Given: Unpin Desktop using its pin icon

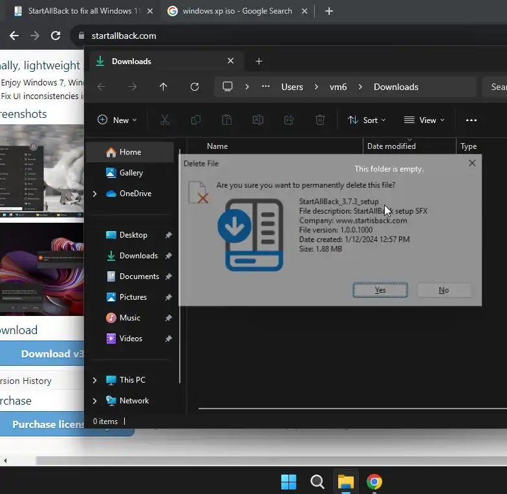Looking at the screenshot, I should (x=168, y=235).
